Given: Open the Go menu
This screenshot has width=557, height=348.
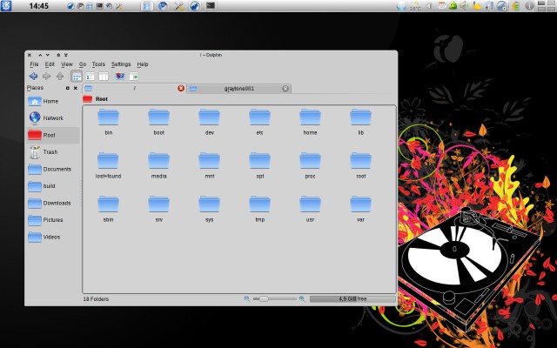Looking at the screenshot, I should pos(83,64).
